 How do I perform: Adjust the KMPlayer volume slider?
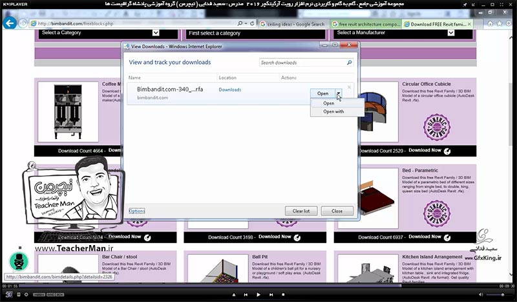[x=499, y=294]
